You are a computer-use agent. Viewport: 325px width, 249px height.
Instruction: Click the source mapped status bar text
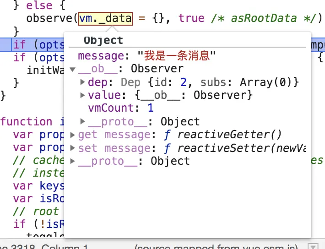tap(216, 247)
